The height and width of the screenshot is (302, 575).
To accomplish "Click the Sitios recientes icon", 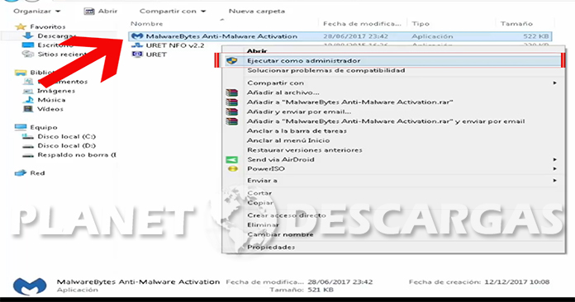I will click(28, 54).
